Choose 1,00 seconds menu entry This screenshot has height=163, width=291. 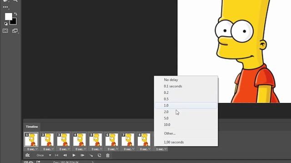click(x=186, y=142)
